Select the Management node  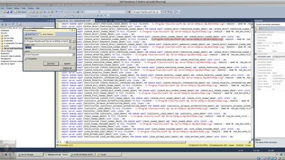point(6,59)
